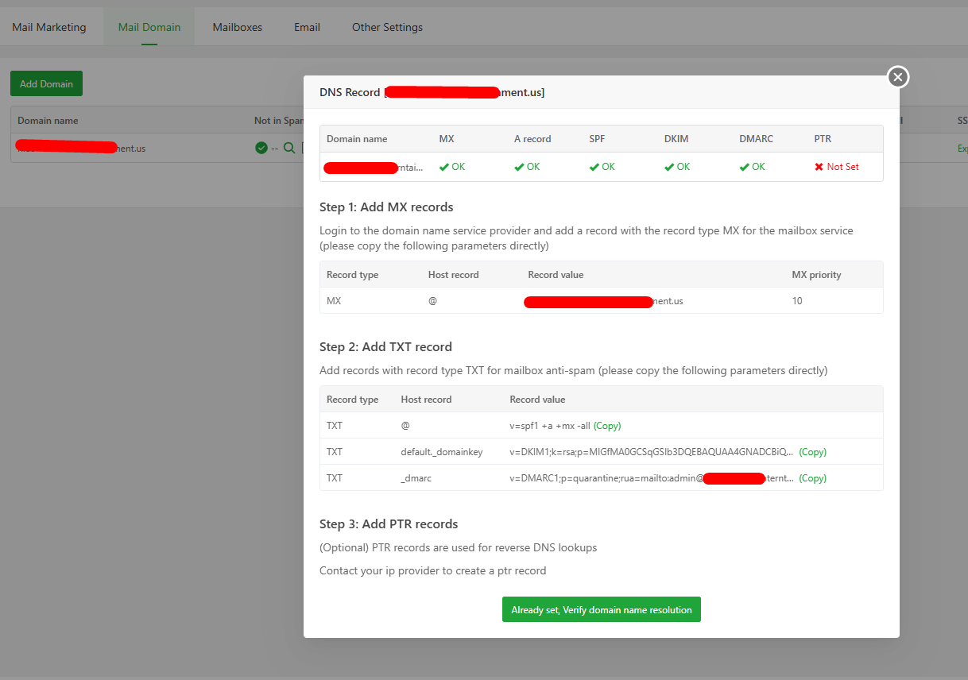The width and height of the screenshot is (968, 680).
Task: Copy the SPF TXT record value
Action: 607,426
